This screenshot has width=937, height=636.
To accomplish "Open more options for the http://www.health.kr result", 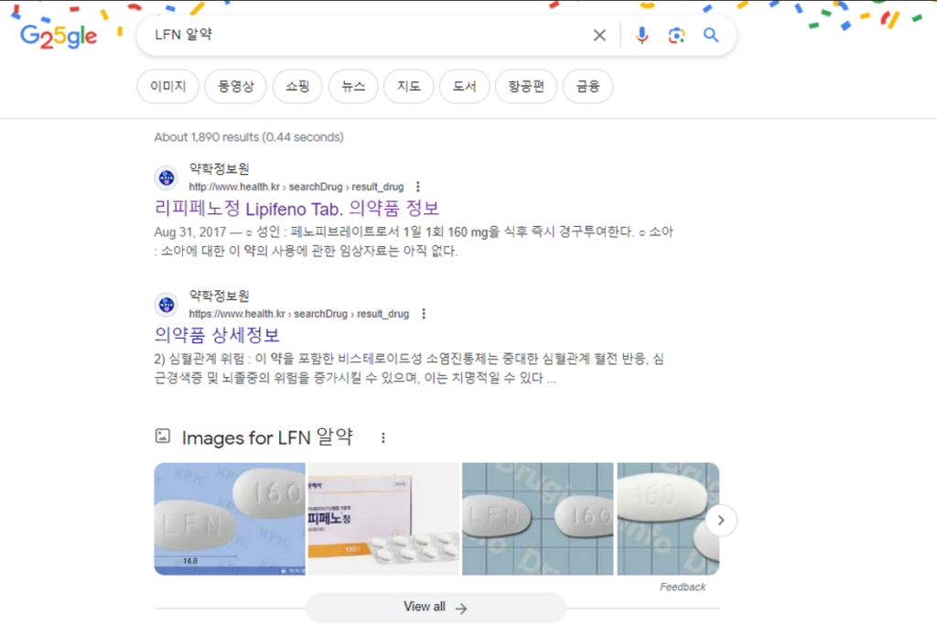I will click(418, 187).
